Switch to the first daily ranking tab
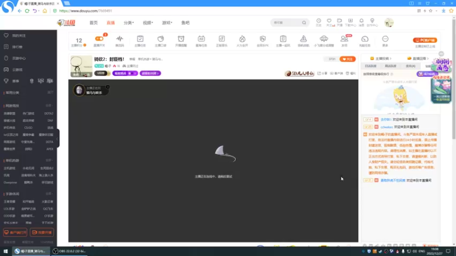Image resolution: width=456 pixels, height=256 pixels. click(x=370, y=66)
